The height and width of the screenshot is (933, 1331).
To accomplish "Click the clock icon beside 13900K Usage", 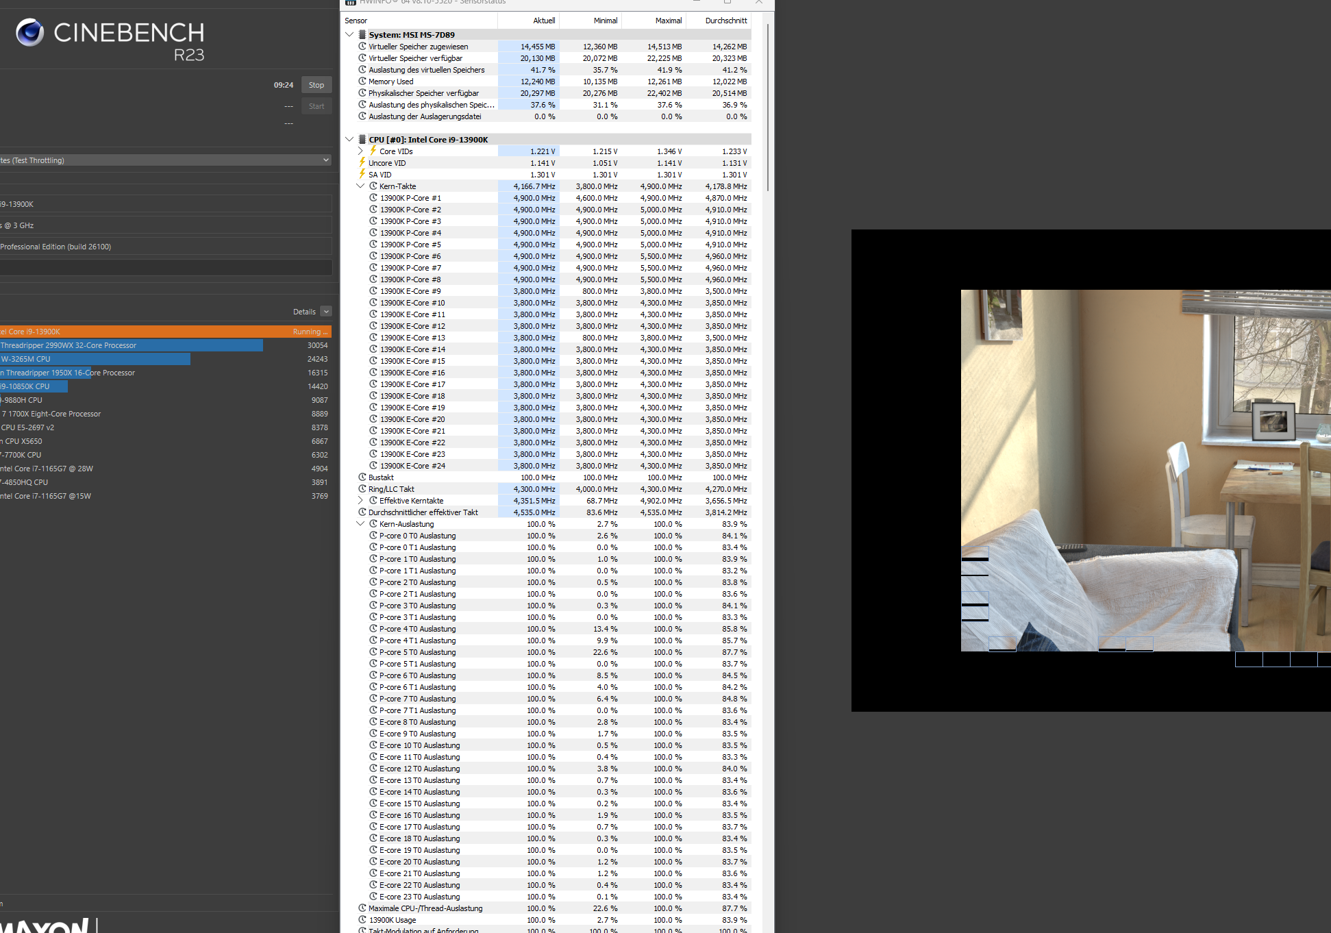I will (x=362, y=919).
